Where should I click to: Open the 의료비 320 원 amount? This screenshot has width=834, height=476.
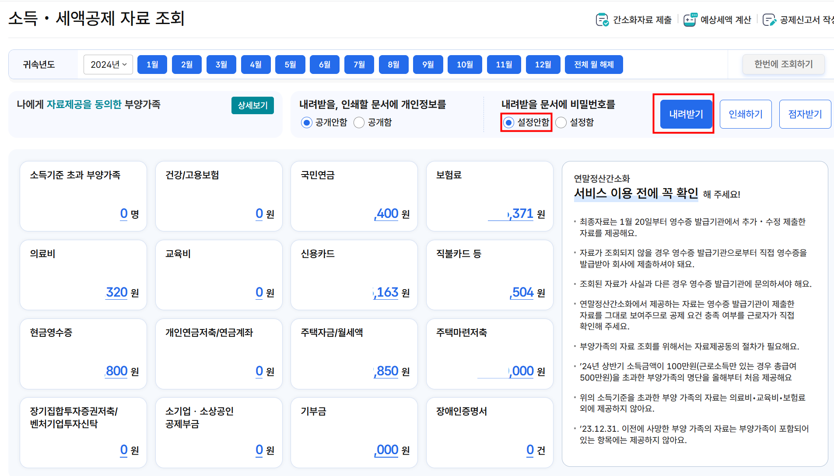pyautogui.click(x=117, y=293)
